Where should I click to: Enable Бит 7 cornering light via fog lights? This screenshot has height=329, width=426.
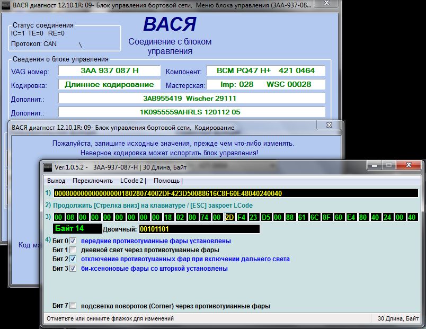tap(73, 306)
